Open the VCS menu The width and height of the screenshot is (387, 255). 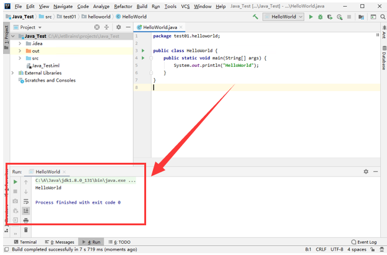pos(185,6)
